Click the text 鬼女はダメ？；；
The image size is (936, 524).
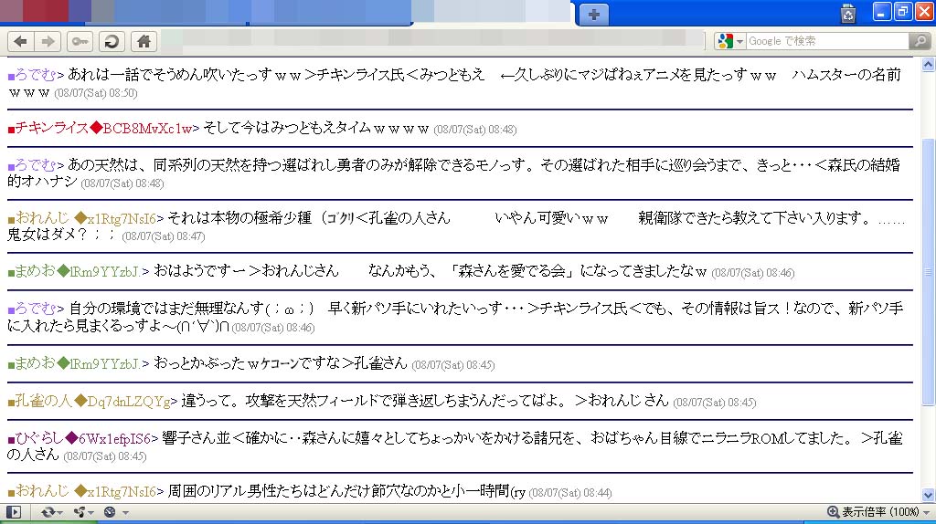pos(61,235)
